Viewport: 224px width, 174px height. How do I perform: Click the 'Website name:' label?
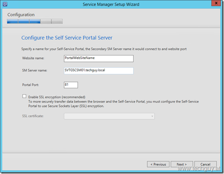point(33,58)
